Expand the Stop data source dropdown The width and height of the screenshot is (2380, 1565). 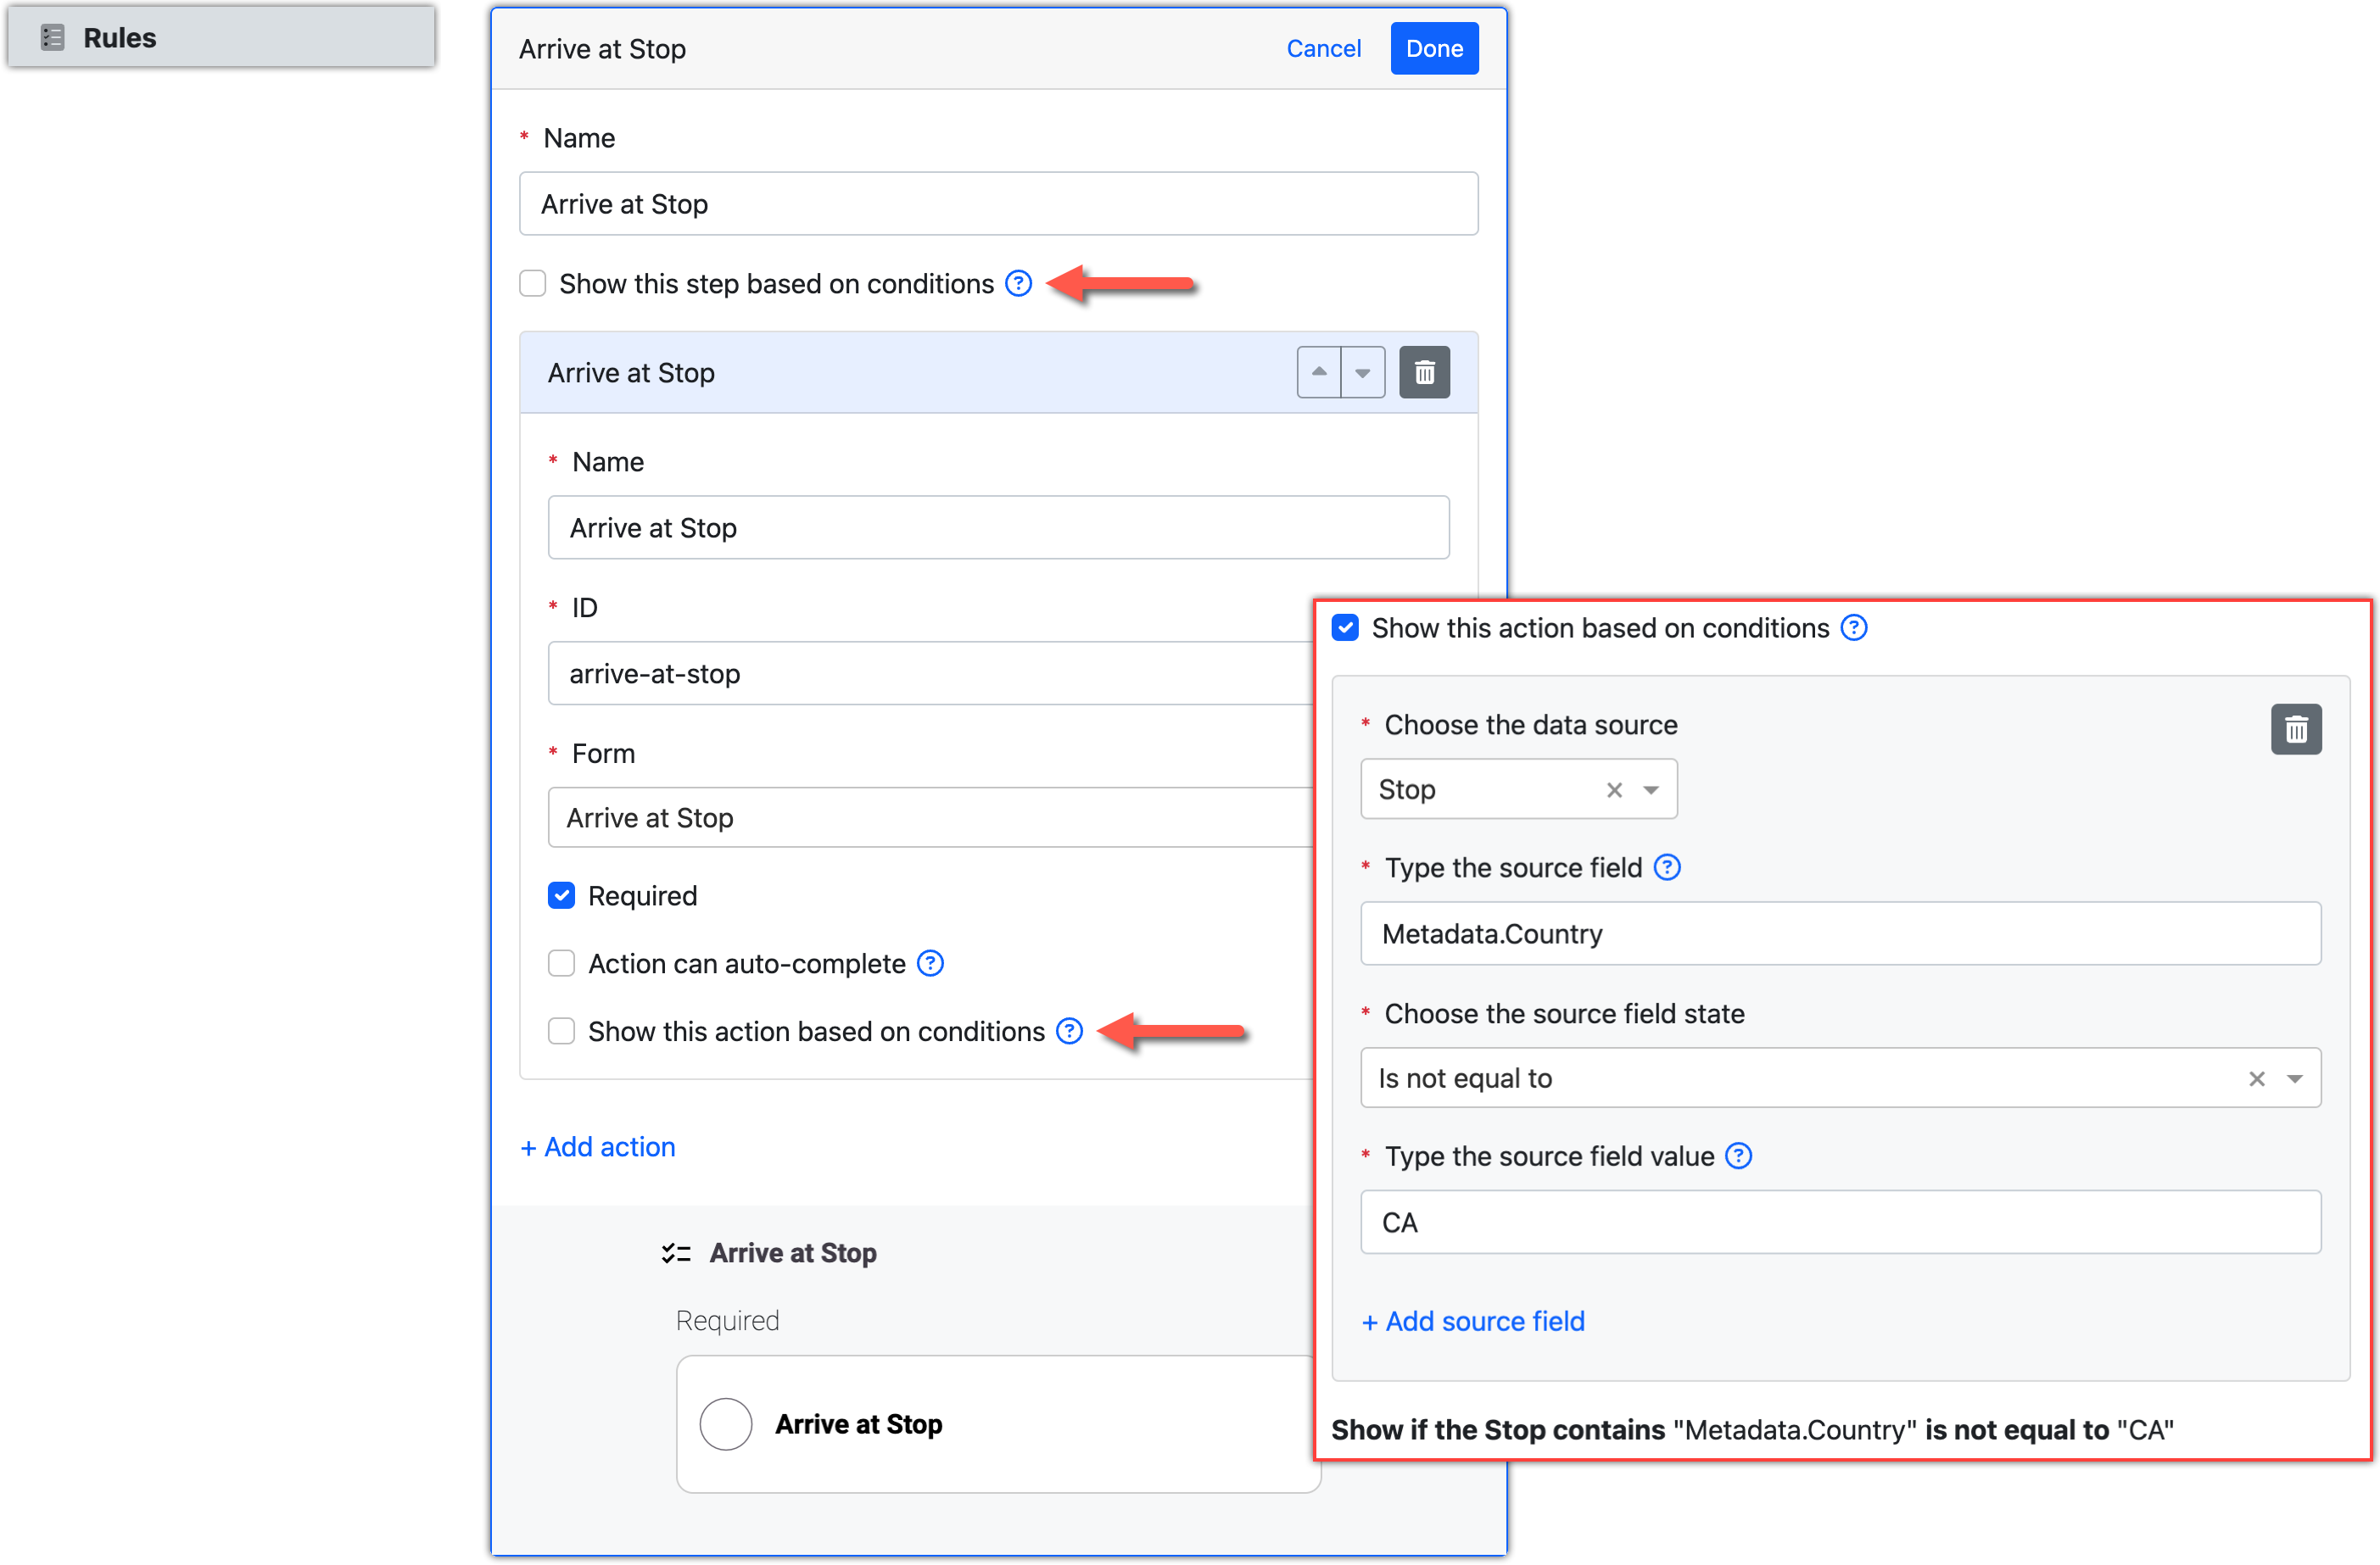[x=1651, y=789]
